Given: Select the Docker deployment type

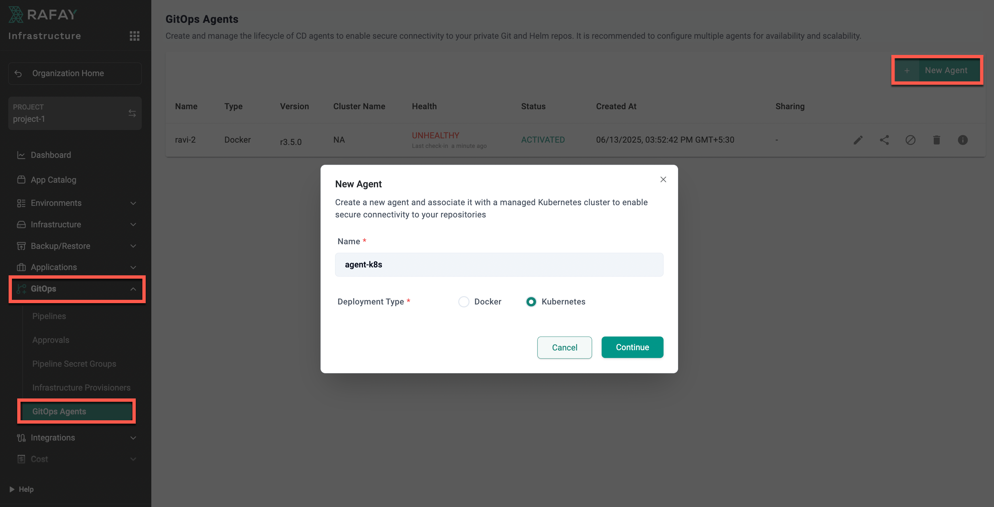Looking at the screenshot, I should [464, 301].
